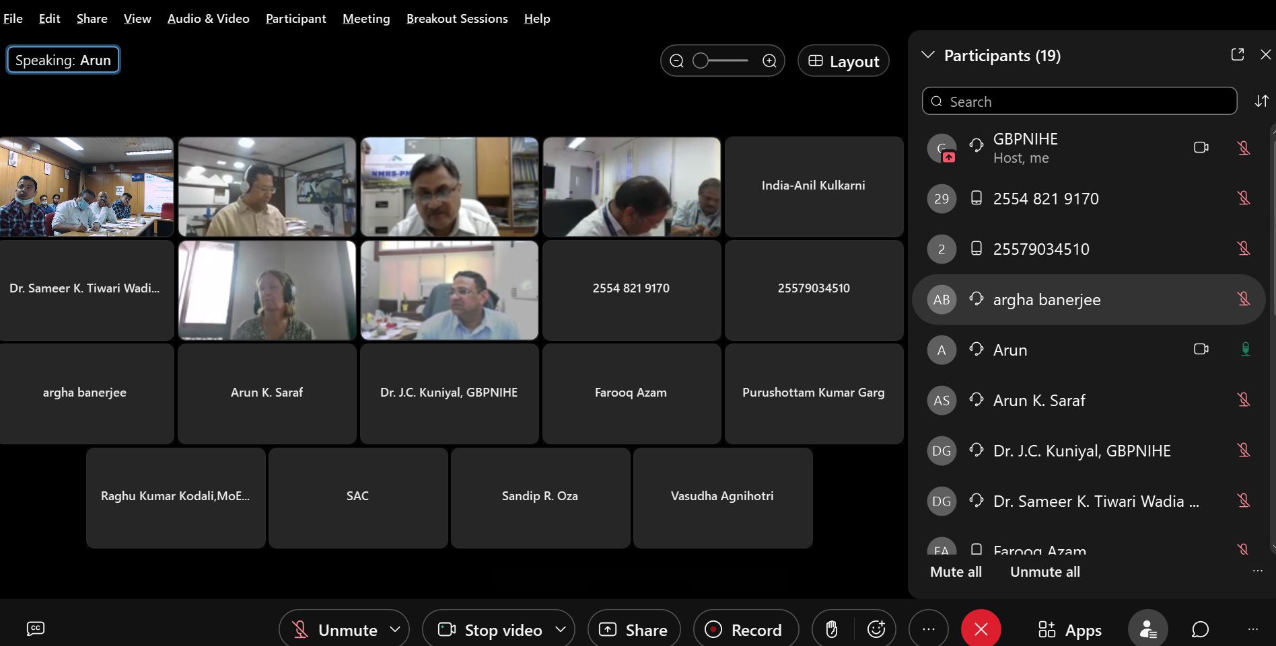This screenshot has width=1276, height=646.
Task: Expand the Stop video options arrow
Action: 560,629
